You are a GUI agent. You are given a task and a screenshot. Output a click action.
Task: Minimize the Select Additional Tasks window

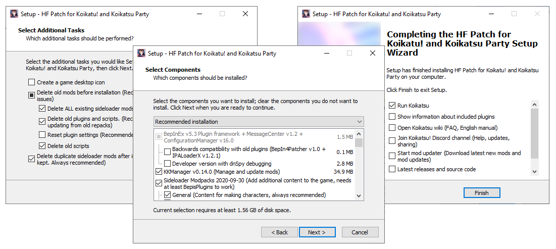pyautogui.click(x=199, y=14)
